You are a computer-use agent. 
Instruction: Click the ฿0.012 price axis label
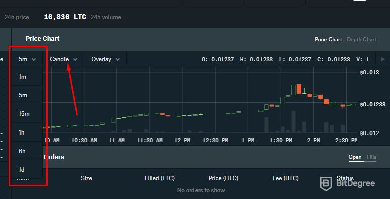click(370, 134)
